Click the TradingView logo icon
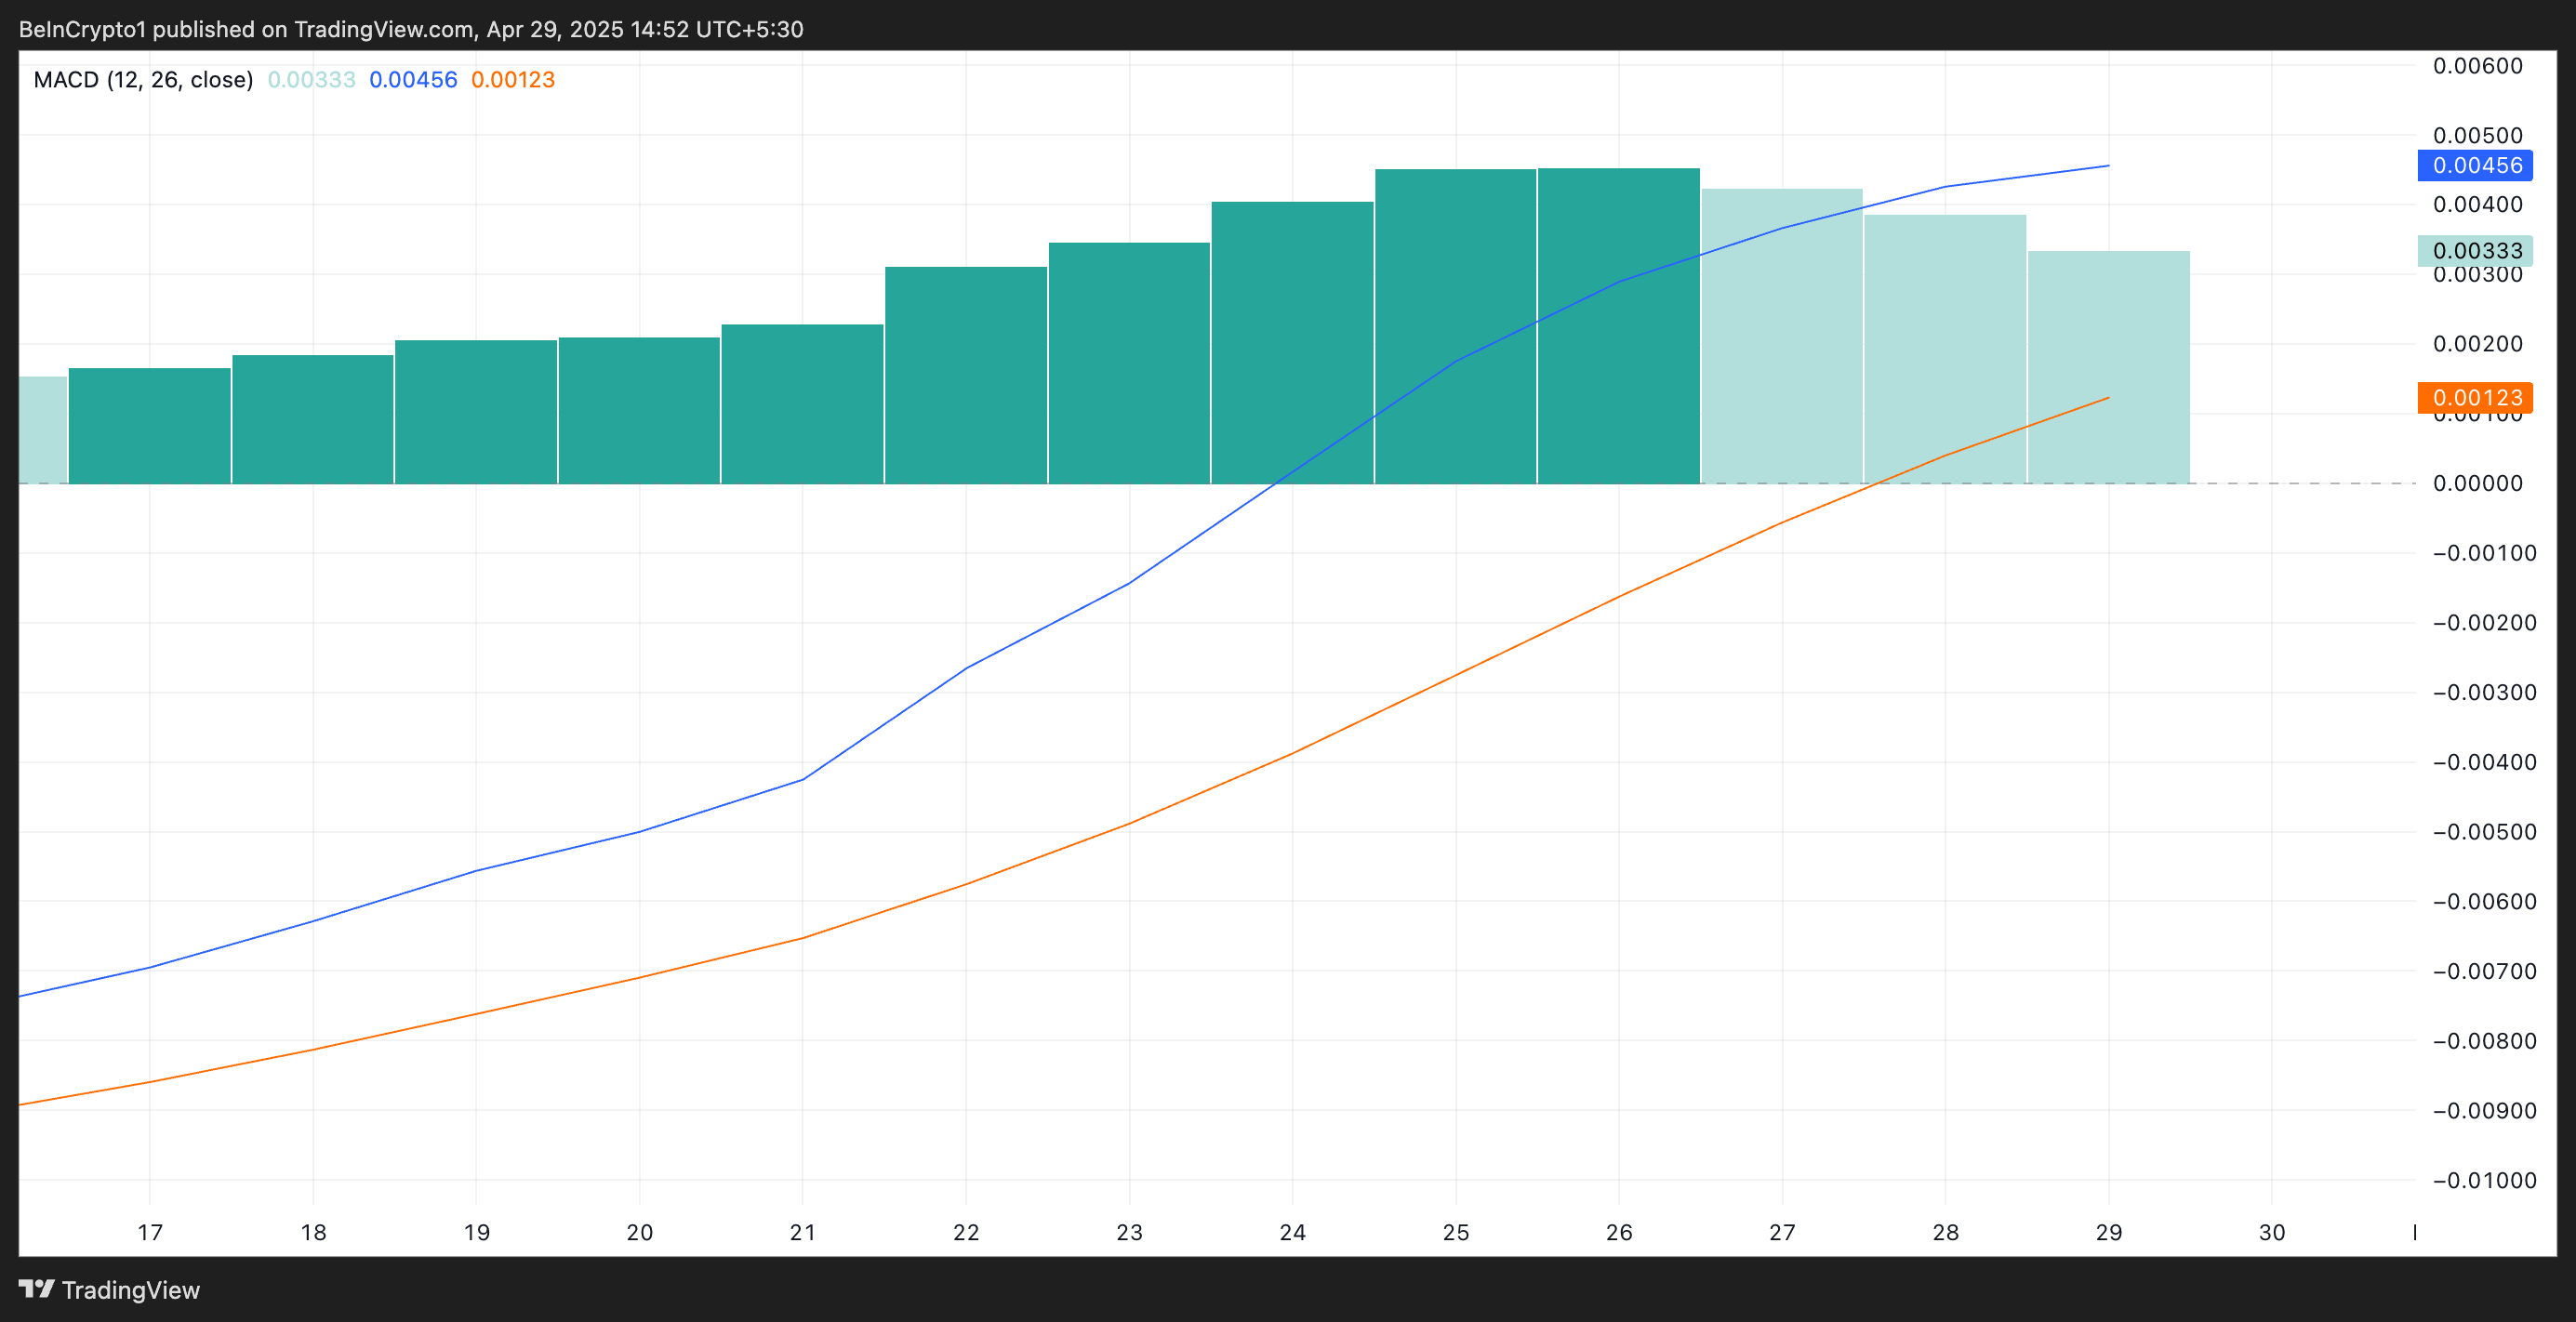Screen dimensions: 2576x1322 coord(36,1288)
